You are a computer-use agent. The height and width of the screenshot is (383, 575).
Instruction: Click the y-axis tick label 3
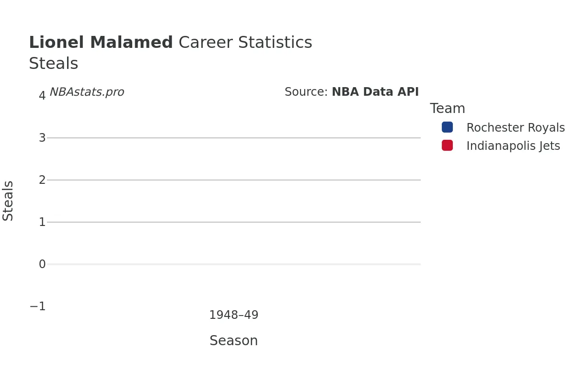tap(42, 138)
